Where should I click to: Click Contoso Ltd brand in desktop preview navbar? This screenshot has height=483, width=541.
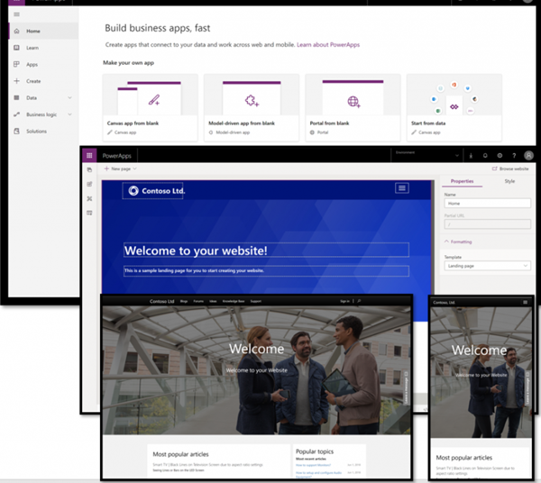click(161, 301)
